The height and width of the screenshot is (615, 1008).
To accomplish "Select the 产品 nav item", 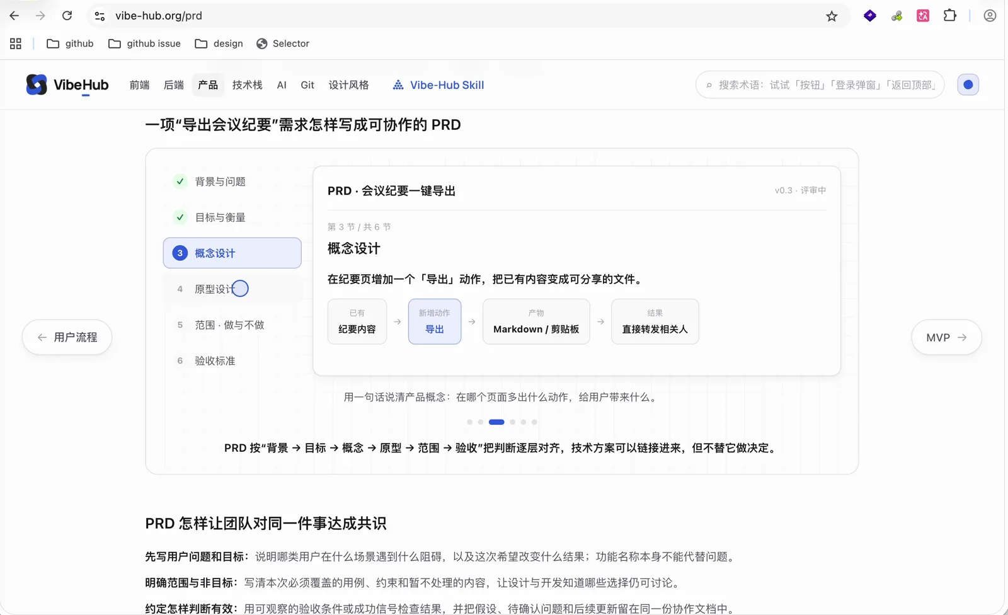I will coord(208,85).
